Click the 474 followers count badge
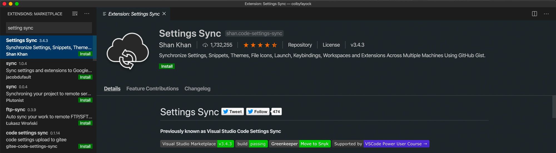The image size is (556, 153). pyautogui.click(x=276, y=112)
